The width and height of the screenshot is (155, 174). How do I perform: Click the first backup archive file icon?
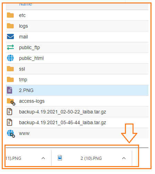tap(9, 112)
